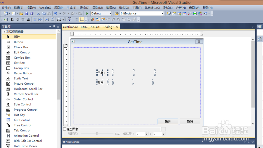Space selected controls evenly across
The height and width of the screenshot is (148, 263).
(x=47, y=19)
